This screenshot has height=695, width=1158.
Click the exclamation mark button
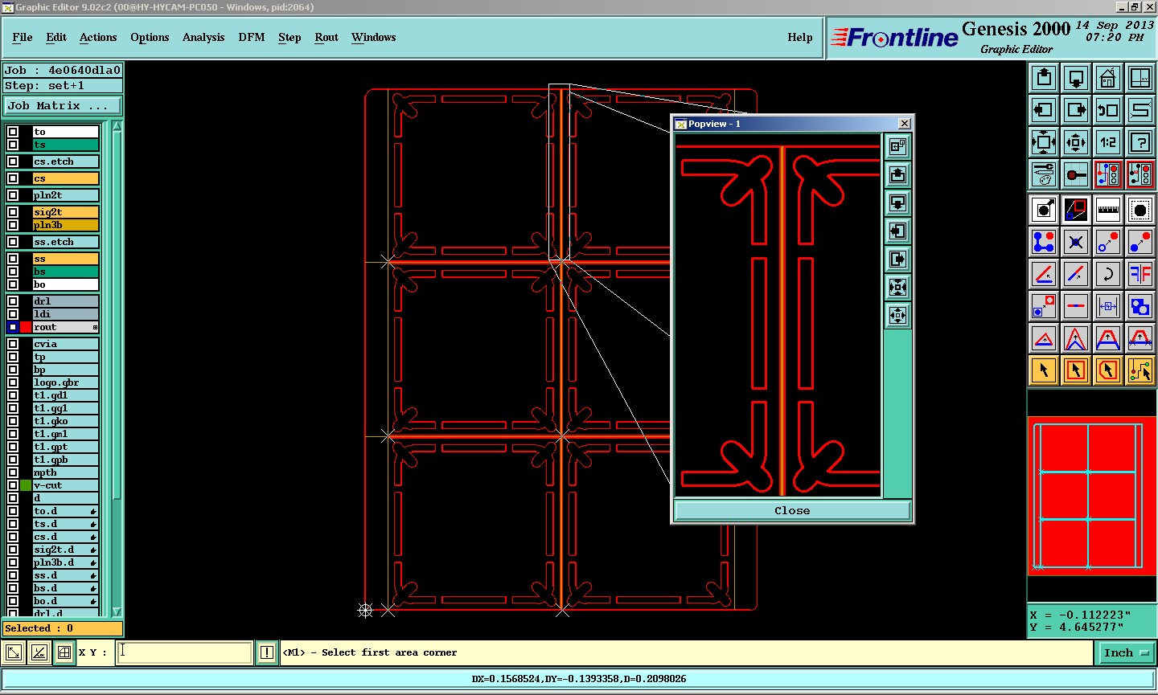coord(267,653)
